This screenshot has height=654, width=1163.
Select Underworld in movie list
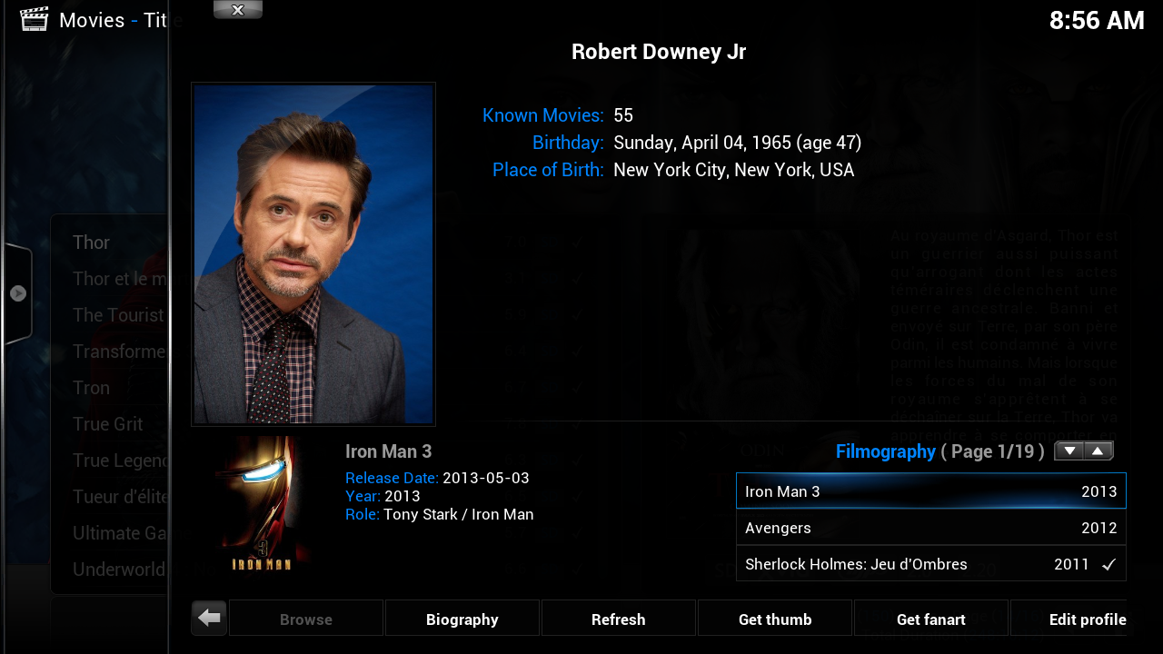click(x=119, y=569)
